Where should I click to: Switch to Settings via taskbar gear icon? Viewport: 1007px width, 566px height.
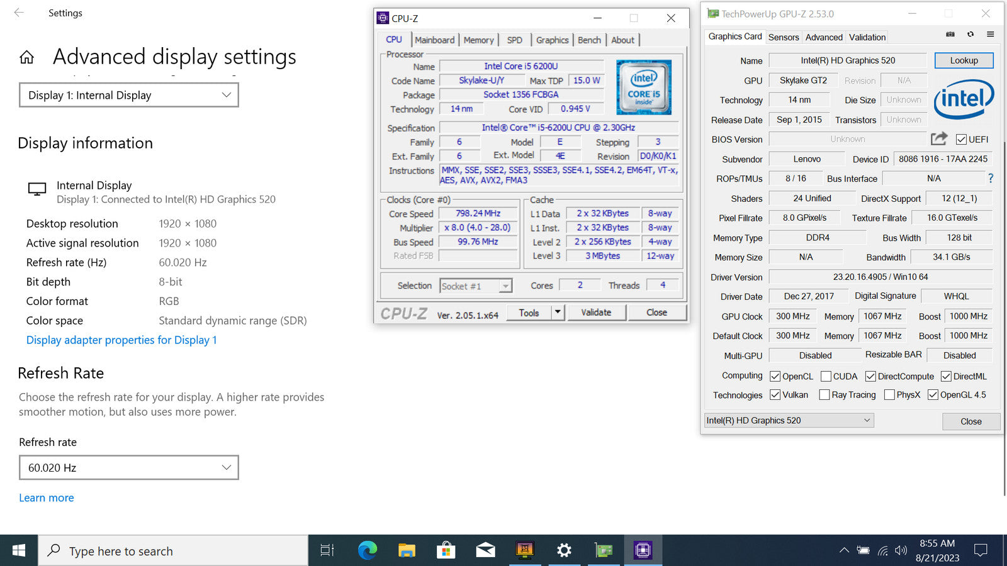click(565, 551)
